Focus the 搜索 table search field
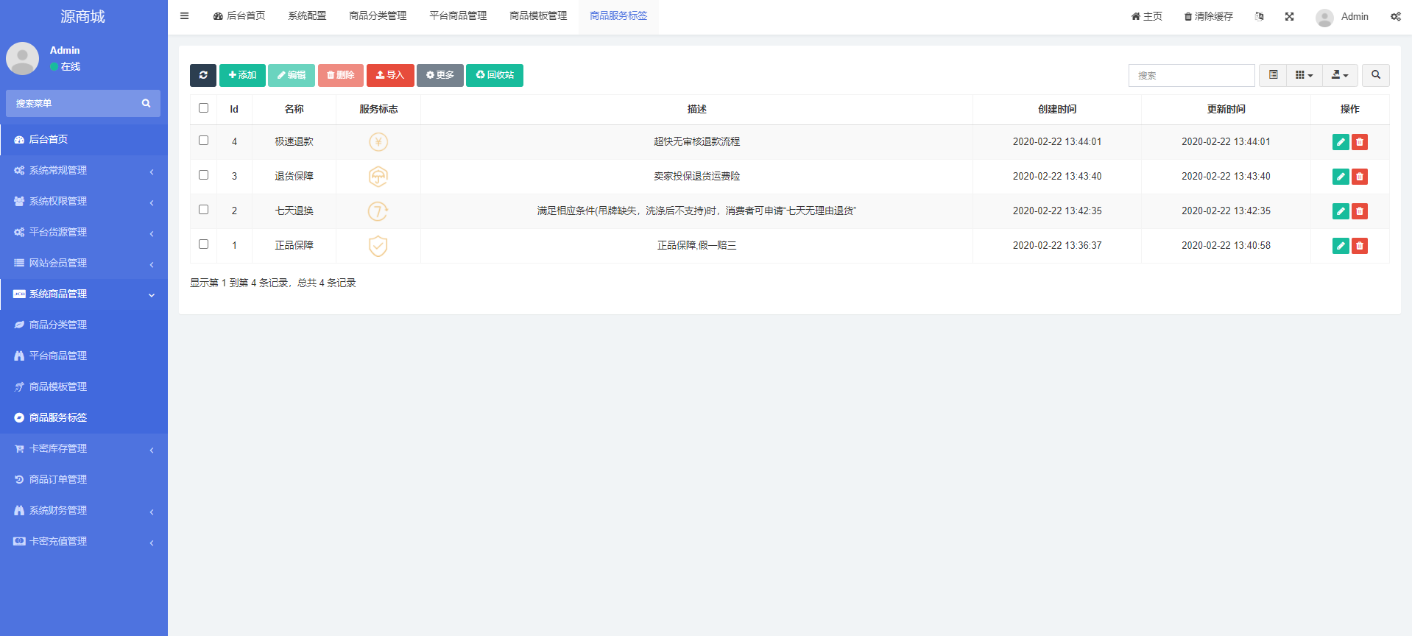 coord(1191,75)
